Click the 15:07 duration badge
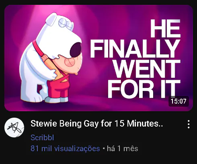The height and width of the screenshot is (164, 197). pyautogui.click(x=179, y=101)
